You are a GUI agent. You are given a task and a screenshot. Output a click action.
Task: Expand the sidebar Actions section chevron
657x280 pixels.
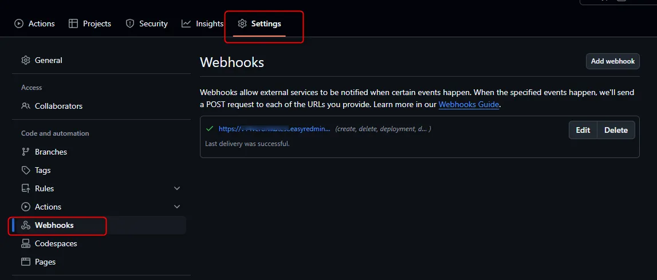pyautogui.click(x=177, y=207)
